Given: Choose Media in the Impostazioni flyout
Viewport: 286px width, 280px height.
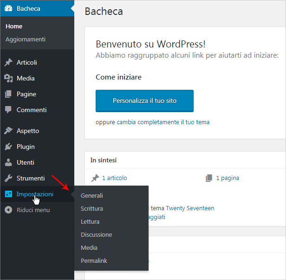Looking at the screenshot, I should pos(89,247).
